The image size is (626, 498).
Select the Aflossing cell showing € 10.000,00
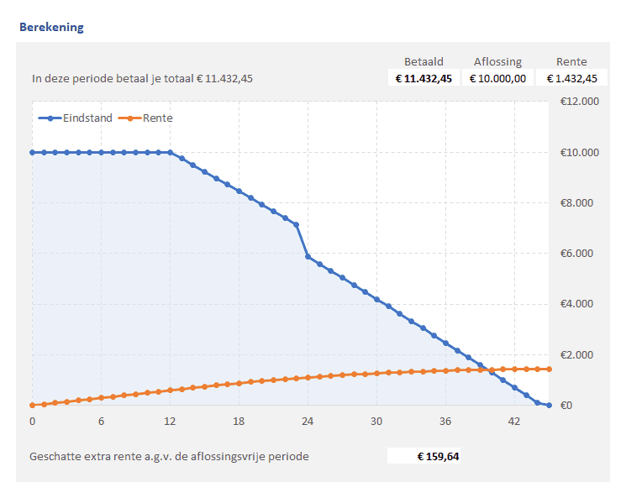[x=497, y=78]
